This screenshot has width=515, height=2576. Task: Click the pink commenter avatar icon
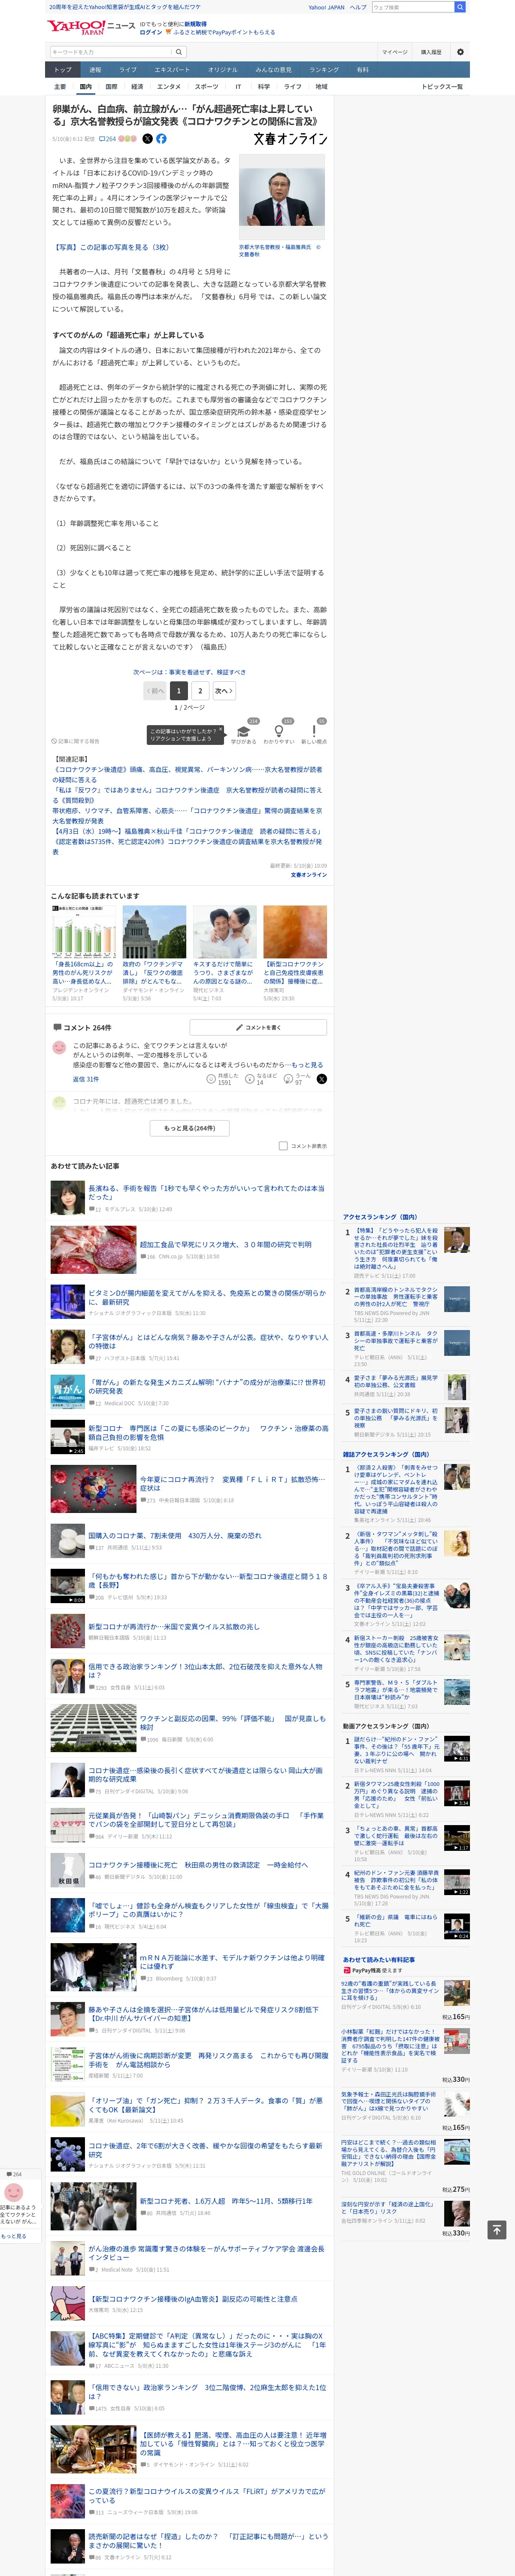59,1047
